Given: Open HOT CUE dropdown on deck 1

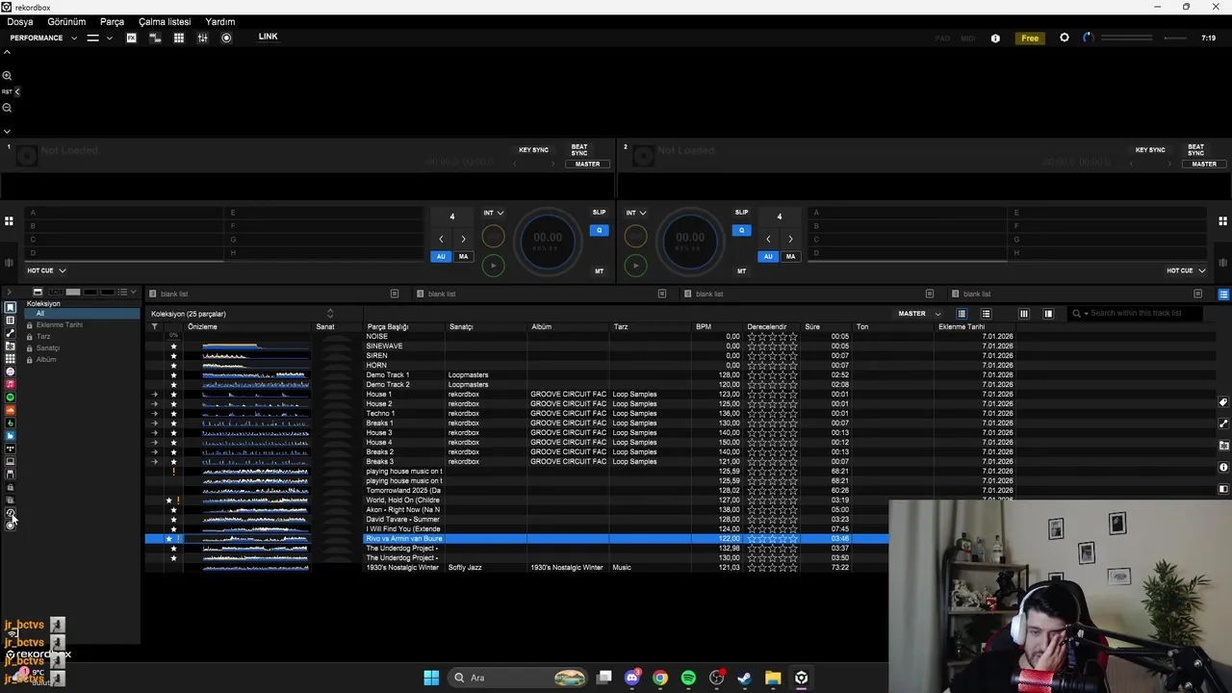Looking at the screenshot, I should (x=46, y=270).
